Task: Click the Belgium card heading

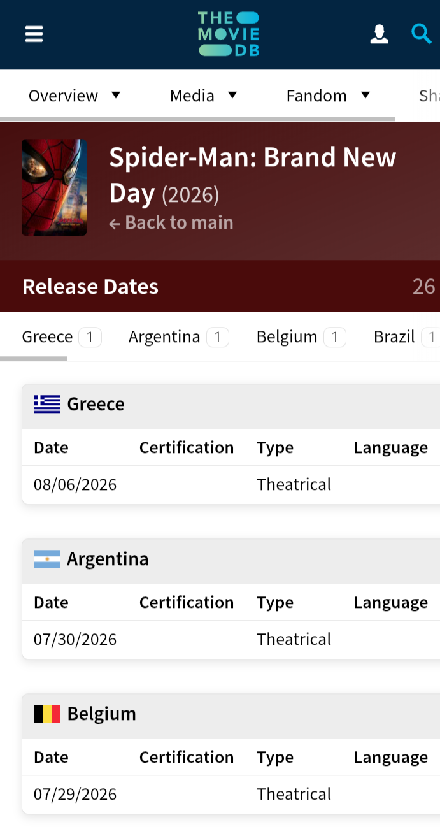Action: coord(101,714)
